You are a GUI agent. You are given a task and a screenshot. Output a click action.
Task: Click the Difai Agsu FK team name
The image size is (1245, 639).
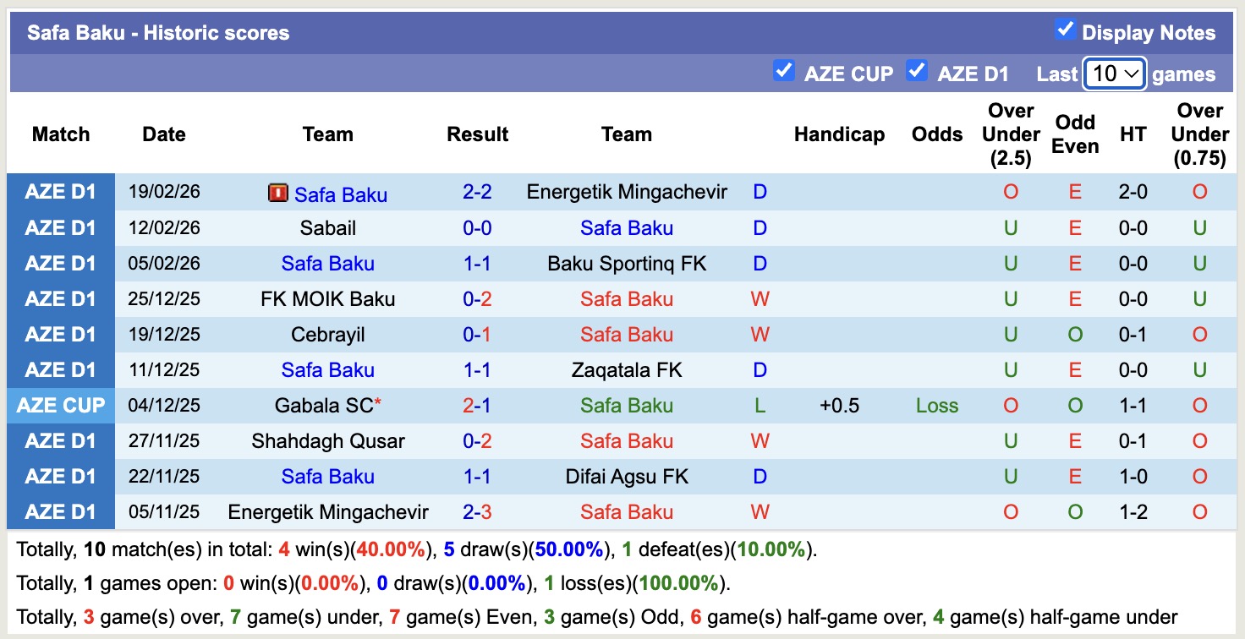click(627, 476)
